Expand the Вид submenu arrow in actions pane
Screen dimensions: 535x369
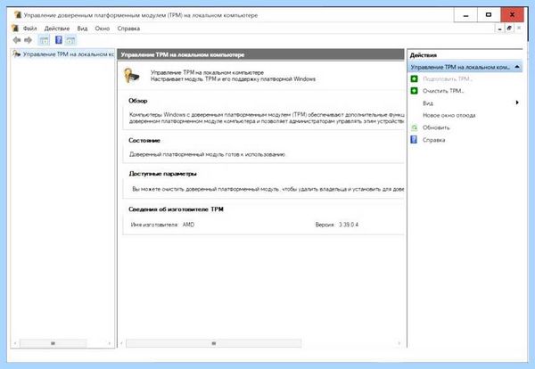coord(517,102)
